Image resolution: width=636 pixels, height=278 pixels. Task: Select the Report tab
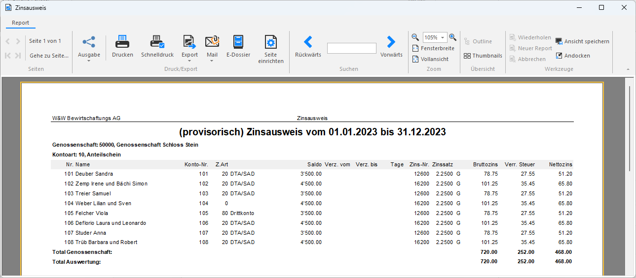point(21,23)
